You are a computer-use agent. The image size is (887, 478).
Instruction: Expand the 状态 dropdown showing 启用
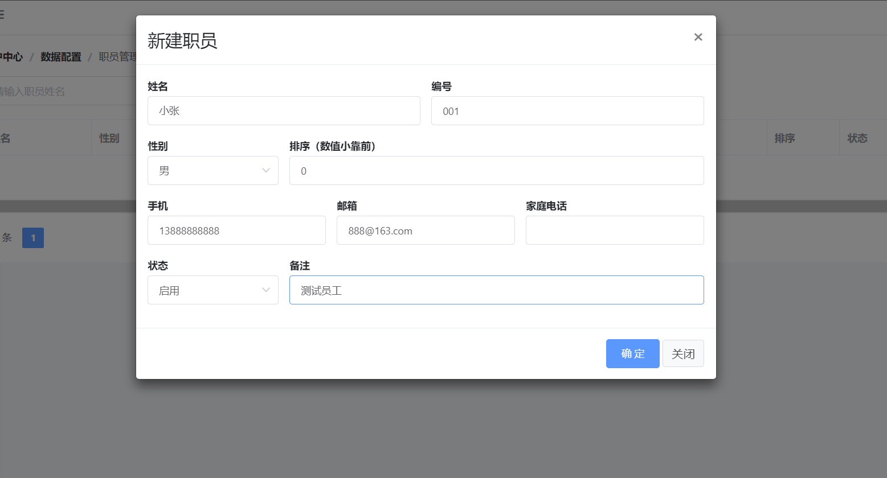tap(212, 290)
